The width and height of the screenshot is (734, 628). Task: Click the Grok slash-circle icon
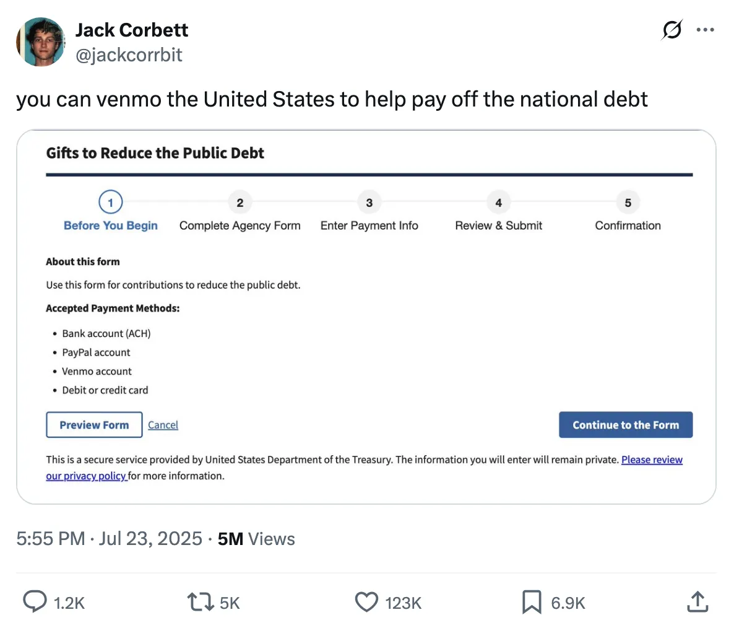pos(672,30)
